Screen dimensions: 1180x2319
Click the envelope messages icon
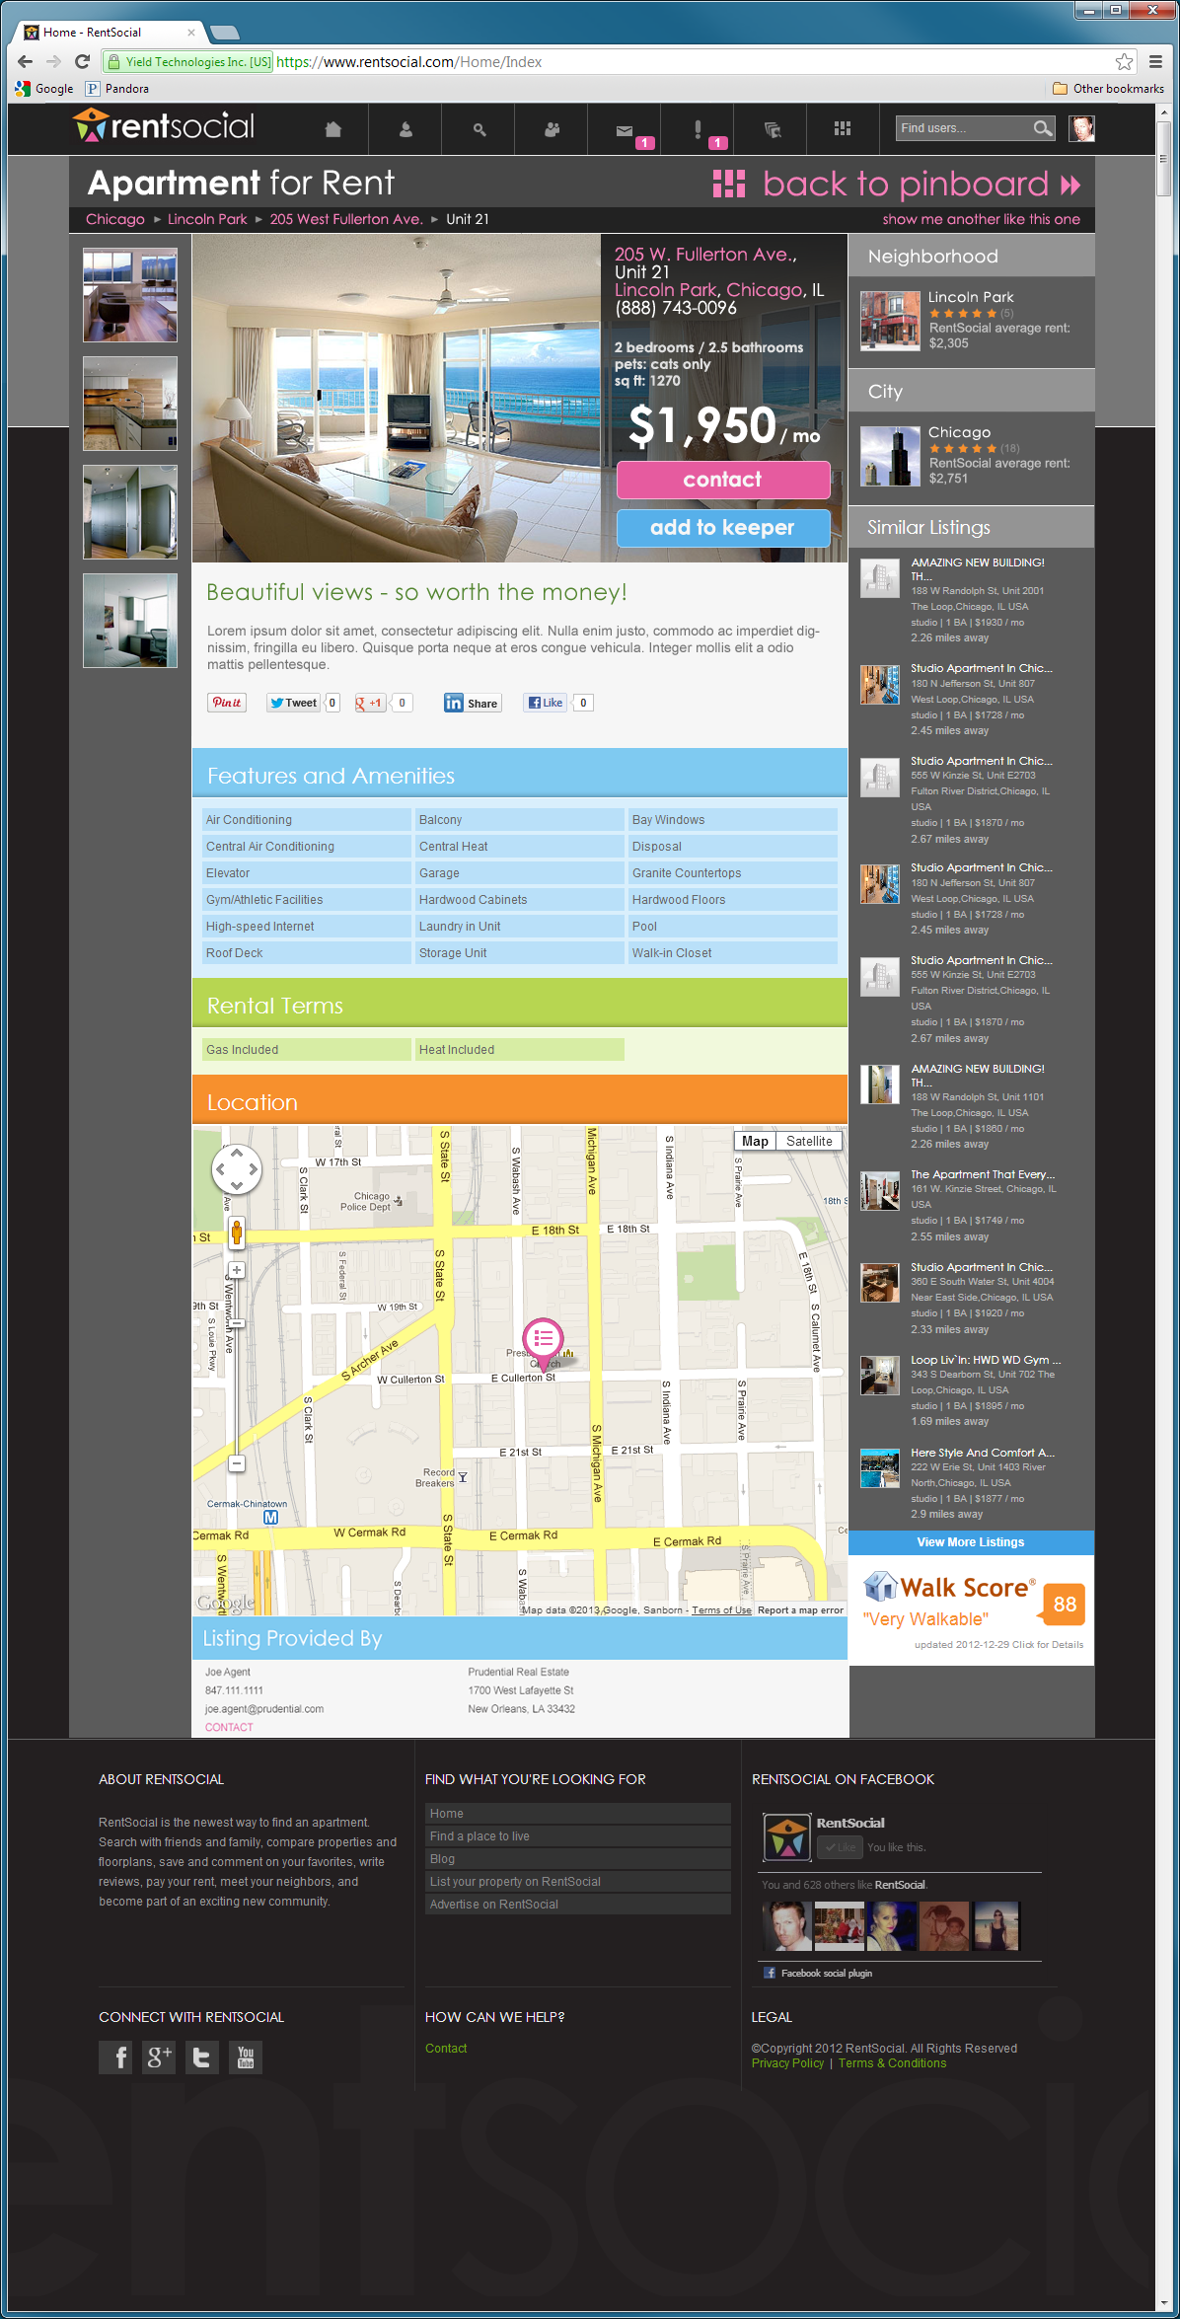[624, 129]
